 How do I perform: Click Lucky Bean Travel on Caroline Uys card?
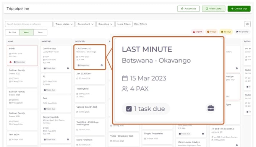point(50,52)
